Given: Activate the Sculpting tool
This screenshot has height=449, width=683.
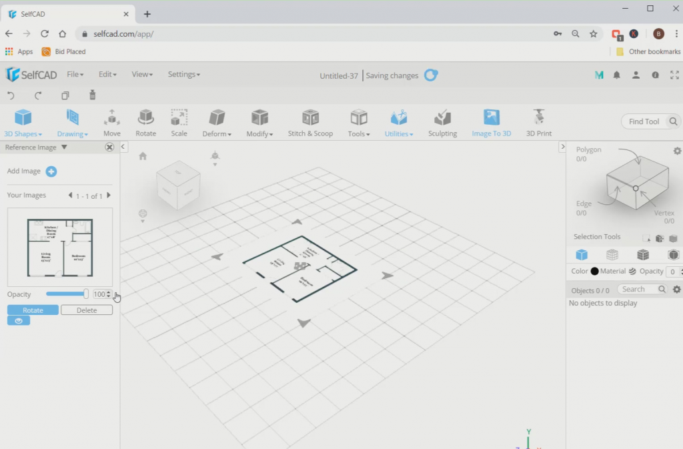Looking at the screenshot, I should point(442,121).
